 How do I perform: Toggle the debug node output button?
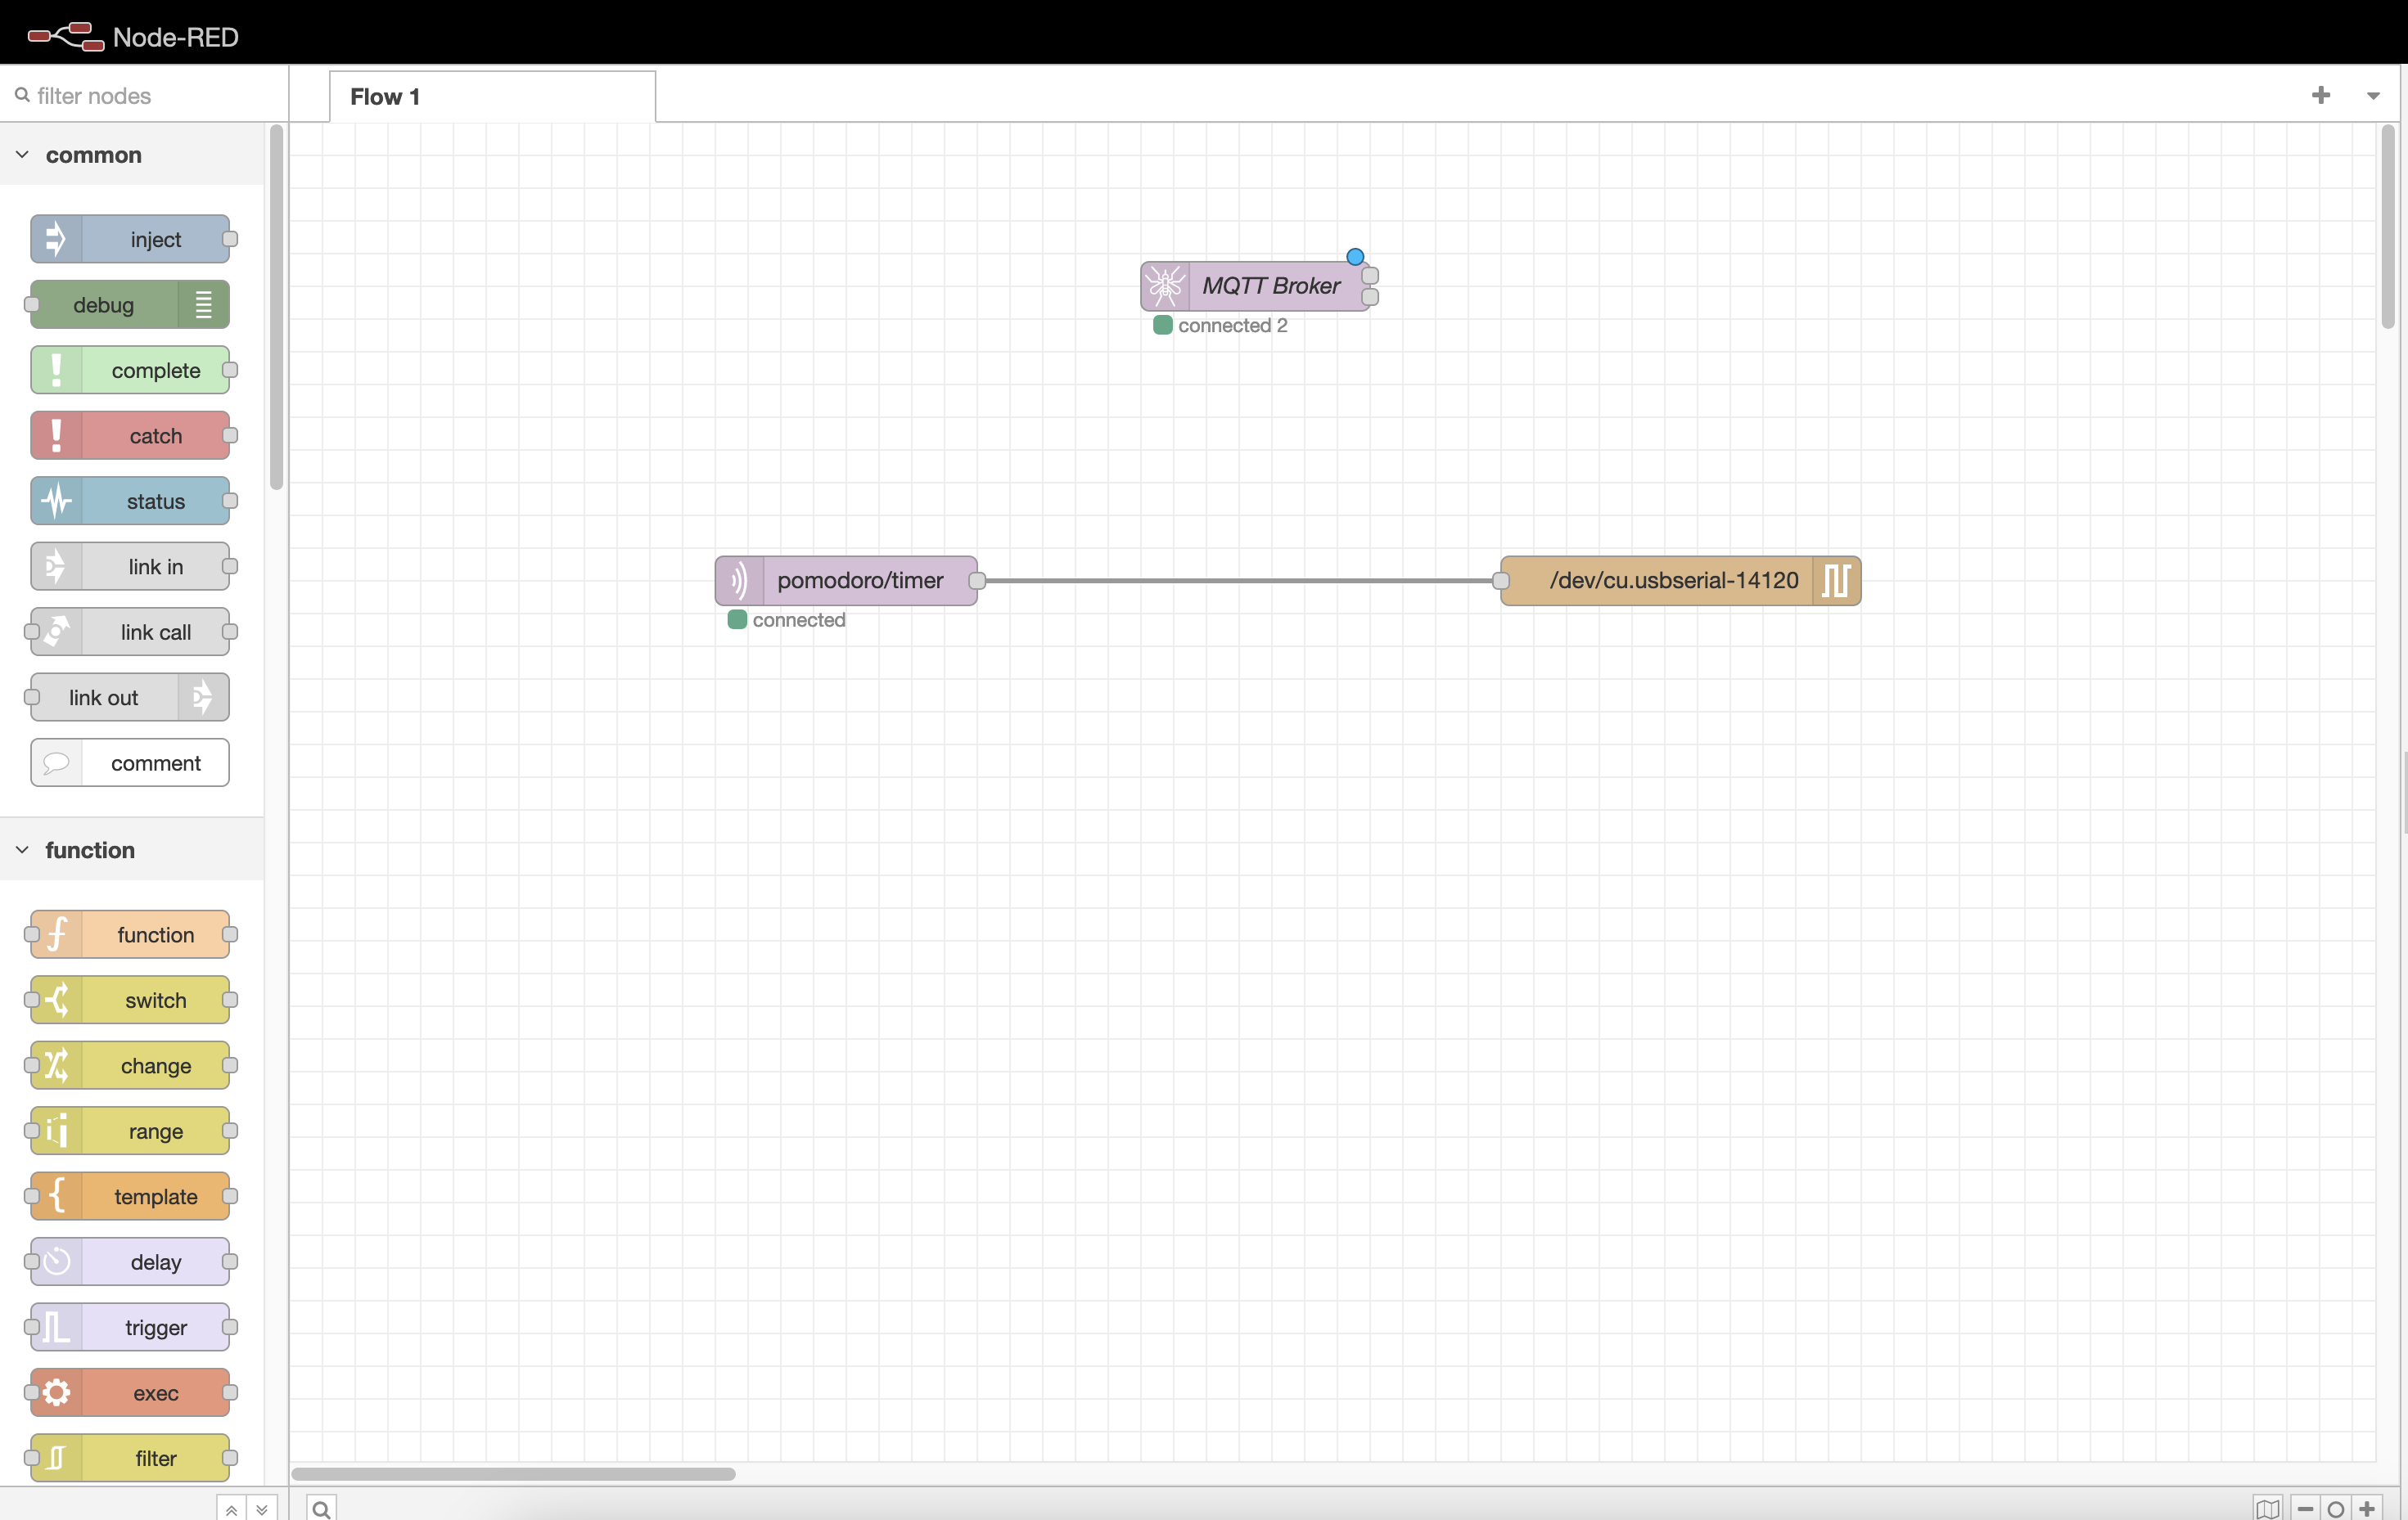(203, 304)
